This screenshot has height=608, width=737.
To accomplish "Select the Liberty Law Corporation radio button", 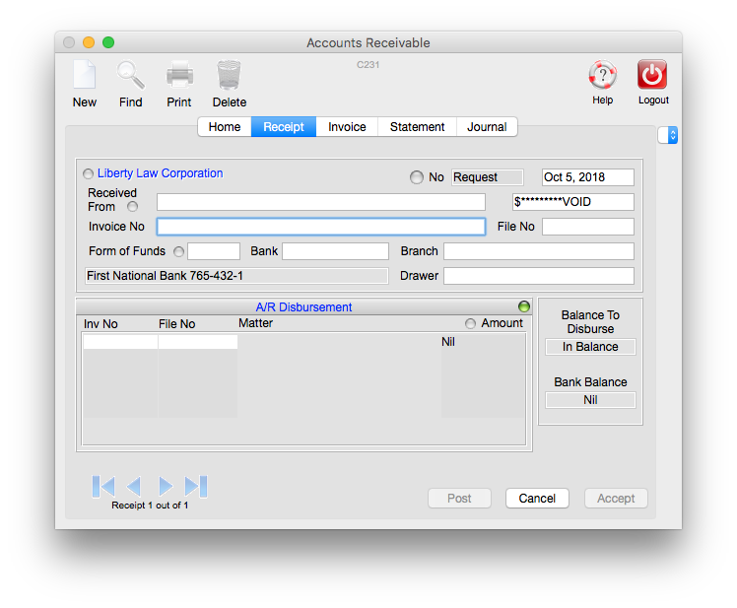I will pyautogui.click(x=89, y=174).
